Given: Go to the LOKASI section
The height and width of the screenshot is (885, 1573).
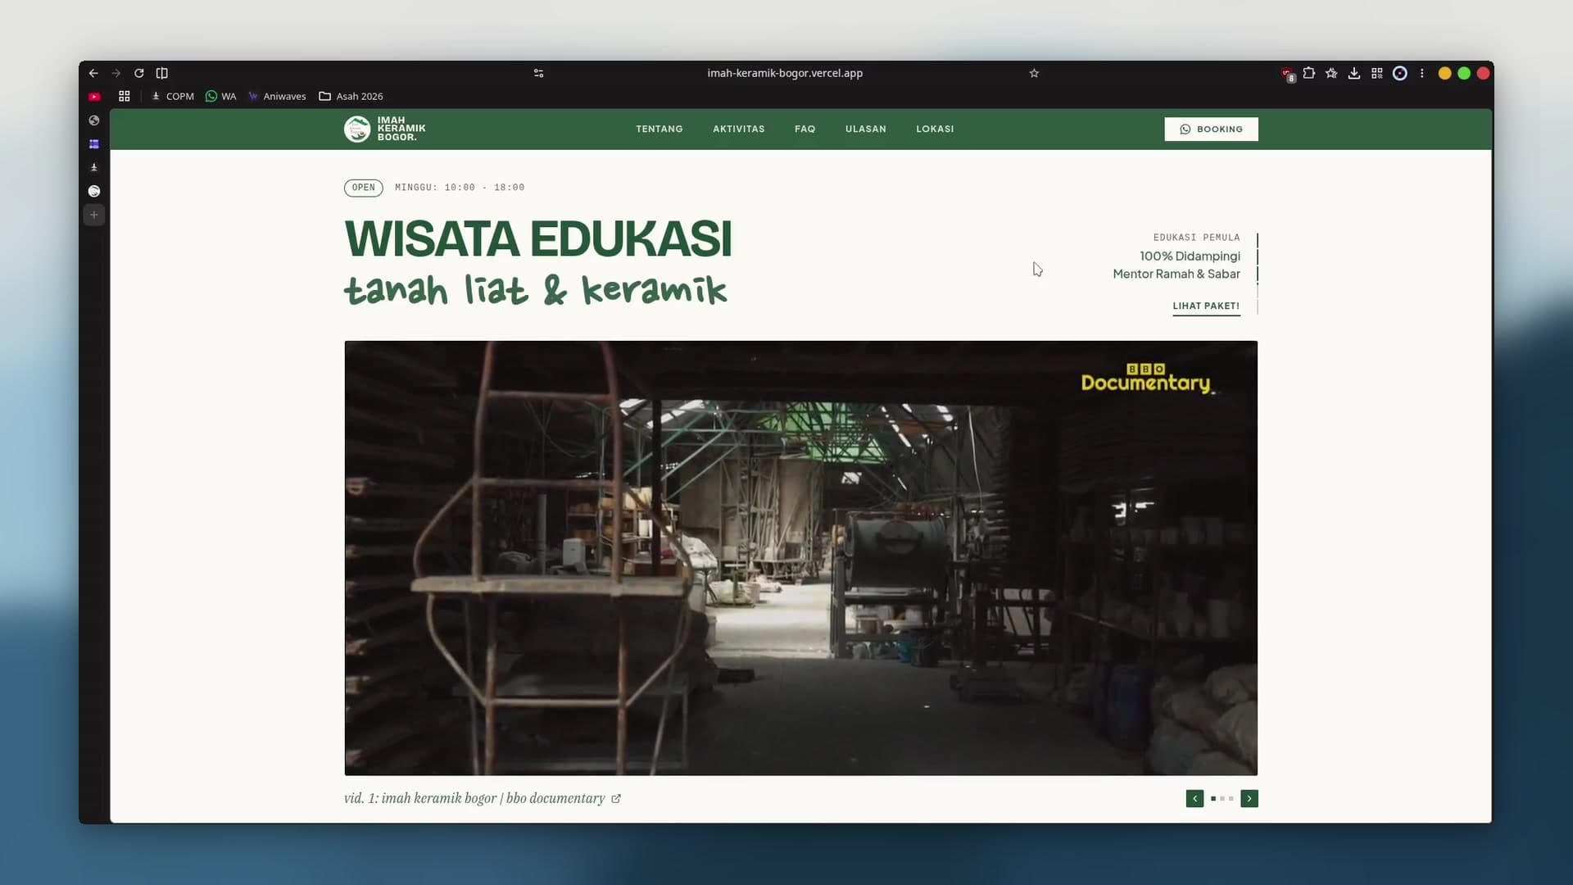Looking at the screenshot, I should click(935, 129).
